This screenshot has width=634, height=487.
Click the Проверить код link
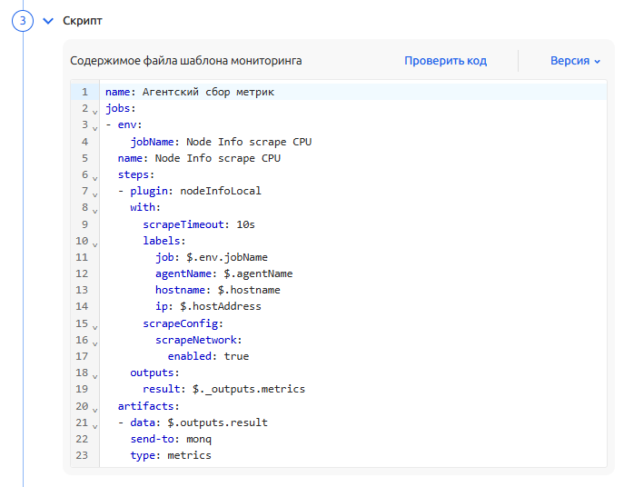click(x=445, y=61)
